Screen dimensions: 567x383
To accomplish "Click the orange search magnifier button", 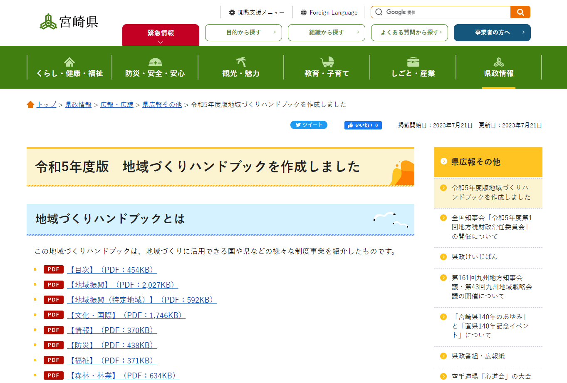I will 520,12.
